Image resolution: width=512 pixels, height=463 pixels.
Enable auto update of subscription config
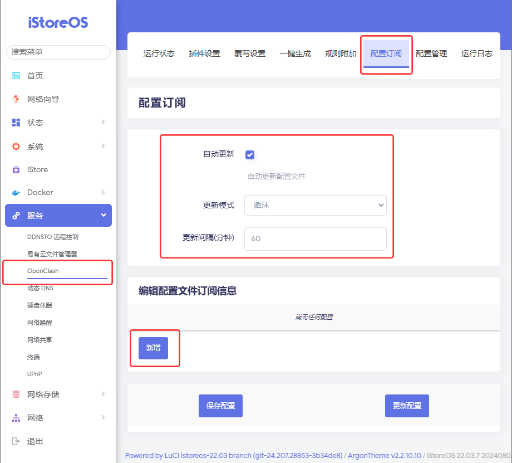click(250, 155)
